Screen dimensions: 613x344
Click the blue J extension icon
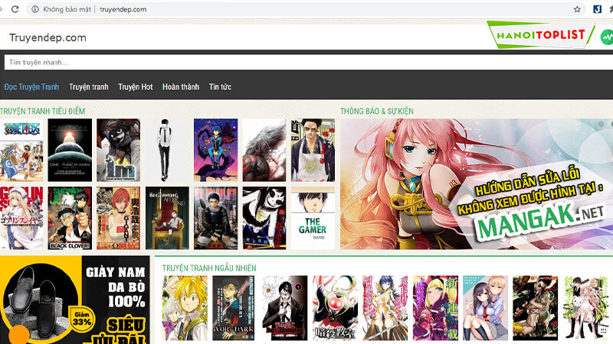pos(597,9)
